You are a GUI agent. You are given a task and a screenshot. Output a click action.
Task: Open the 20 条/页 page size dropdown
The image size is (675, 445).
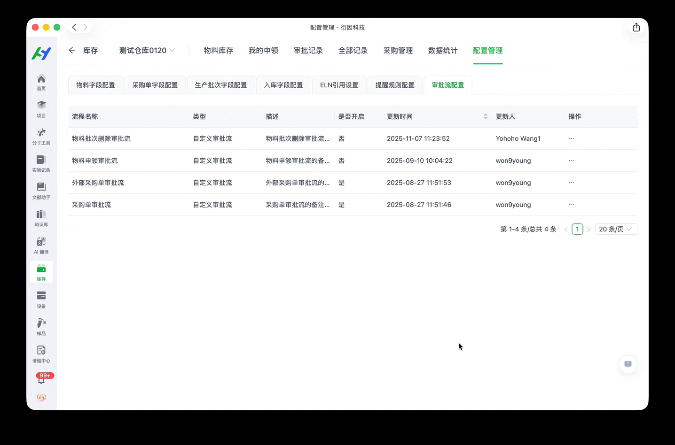[x=616, y=229]
